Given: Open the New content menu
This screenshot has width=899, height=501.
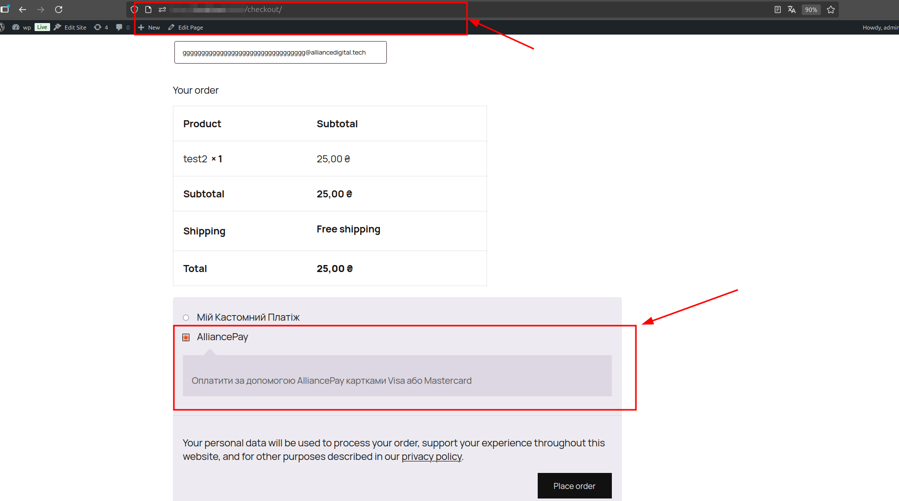Looking at the screenshot, I should [149, 28].
